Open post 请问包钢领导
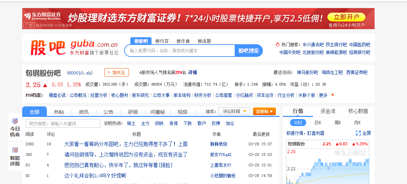This screenshot has height=184, width=407. tap(126, 155)
